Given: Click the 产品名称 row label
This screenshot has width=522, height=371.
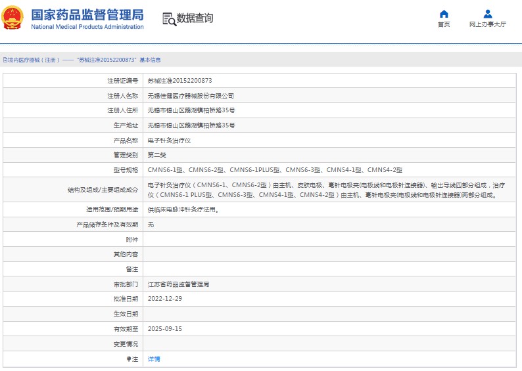Looking at the screenshot, I should click(x=126, y=141).
